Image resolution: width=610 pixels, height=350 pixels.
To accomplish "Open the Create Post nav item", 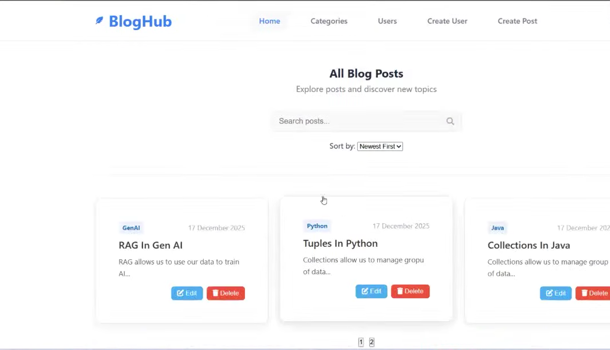I will 517,21.
